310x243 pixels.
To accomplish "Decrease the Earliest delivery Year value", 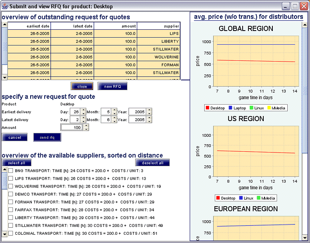I will point(149,114).
